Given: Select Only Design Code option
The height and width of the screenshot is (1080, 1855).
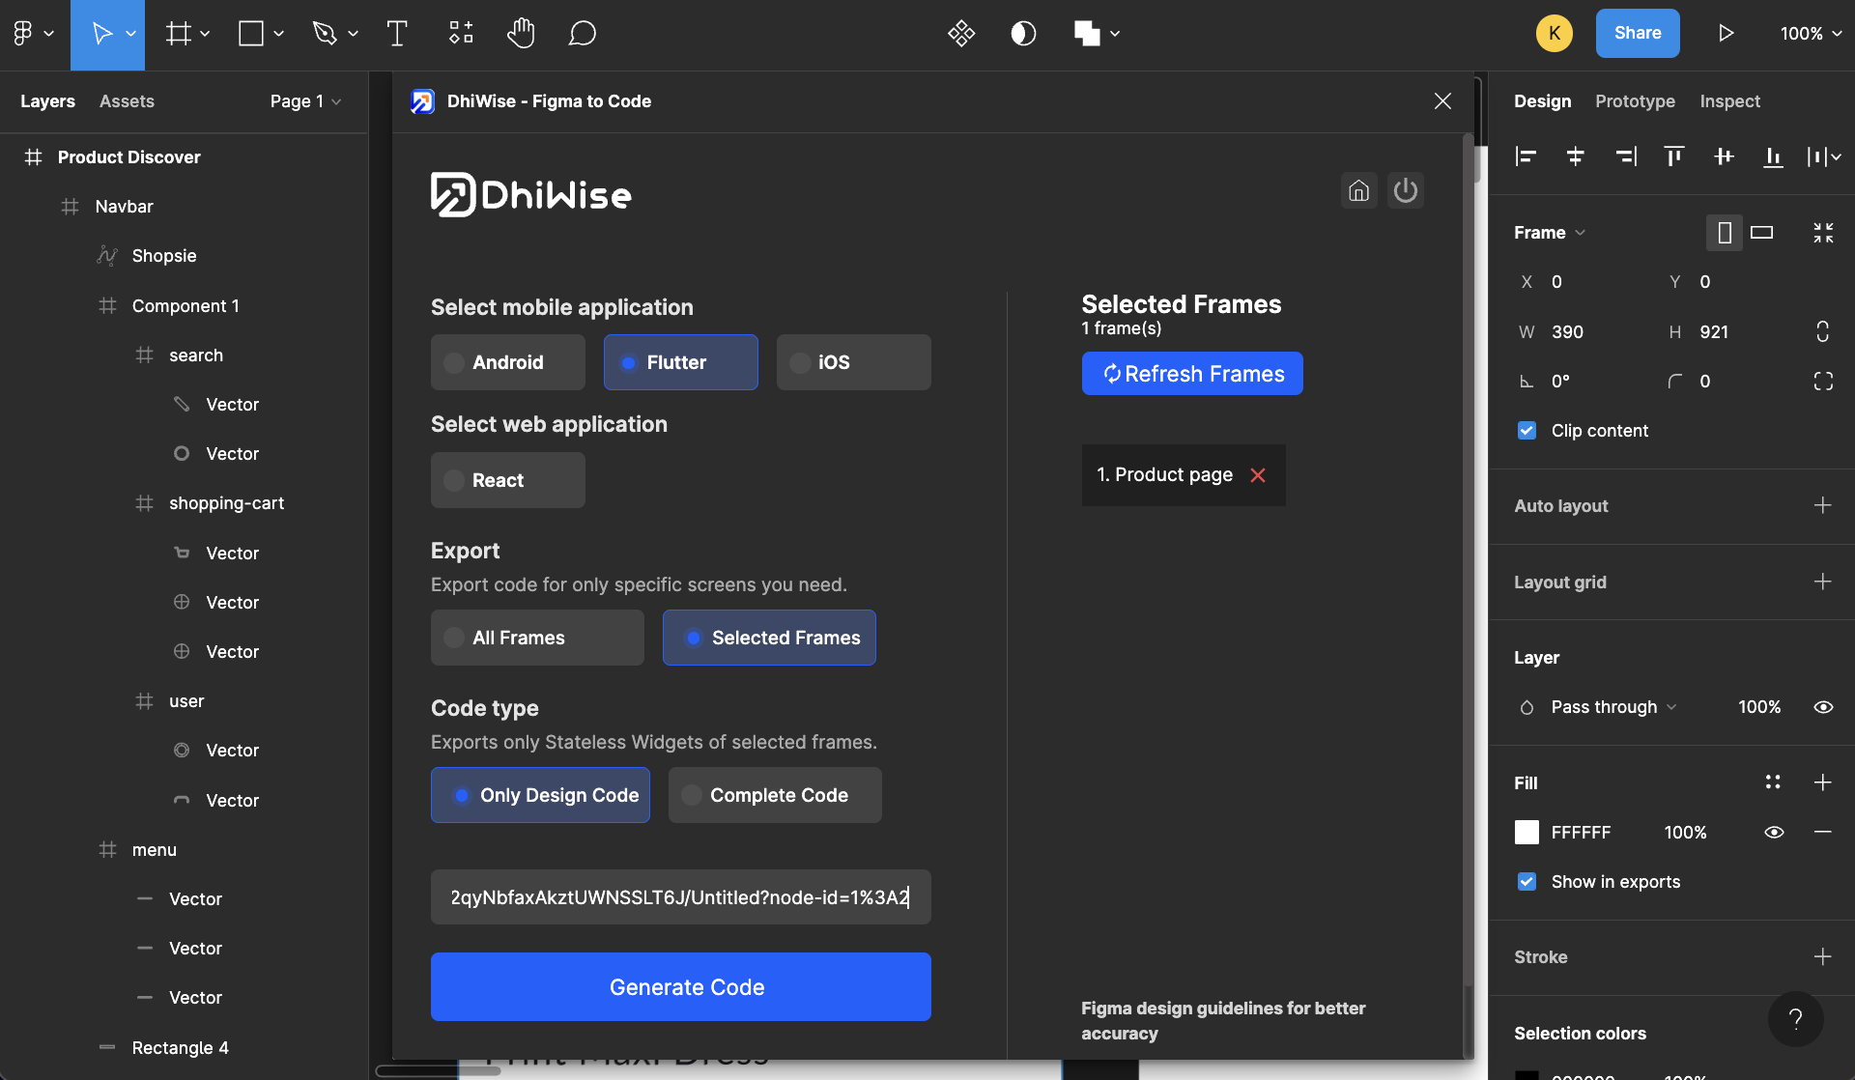Looking at the screenshot, I should pyautogui.click(x=540, y=795).
